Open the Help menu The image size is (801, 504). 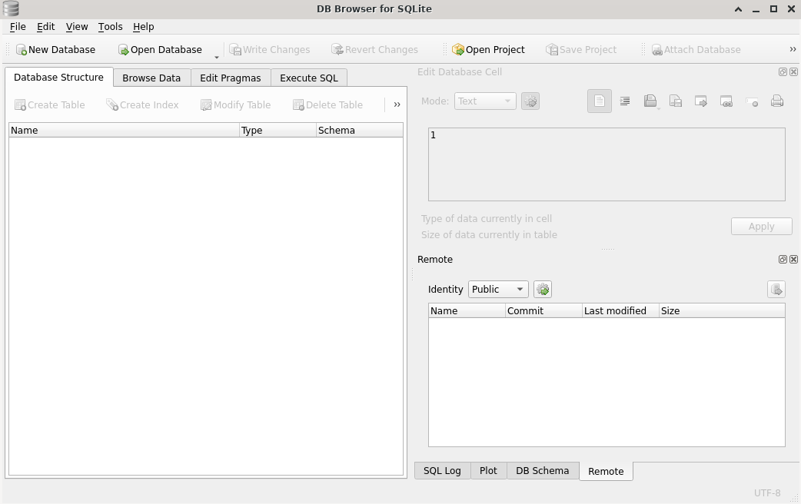pyautogui.click(x=144, y=27)
